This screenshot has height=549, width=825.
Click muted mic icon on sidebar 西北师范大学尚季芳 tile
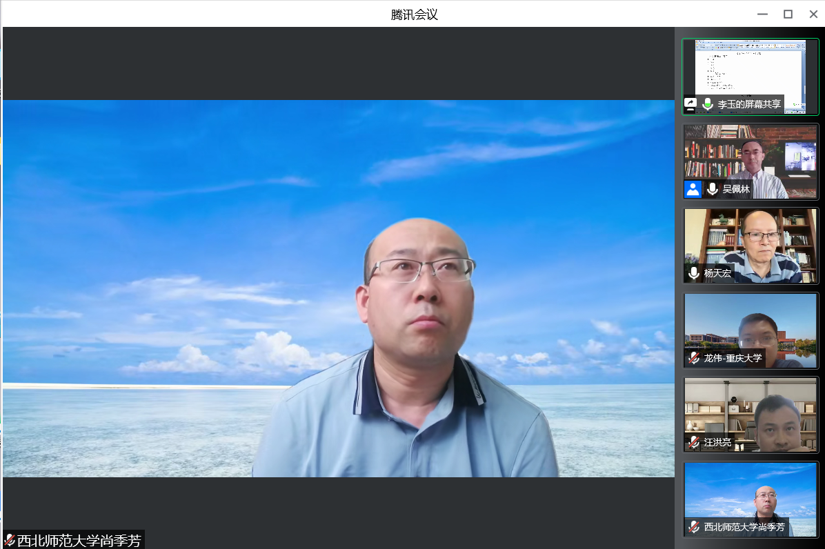(694, 527)
